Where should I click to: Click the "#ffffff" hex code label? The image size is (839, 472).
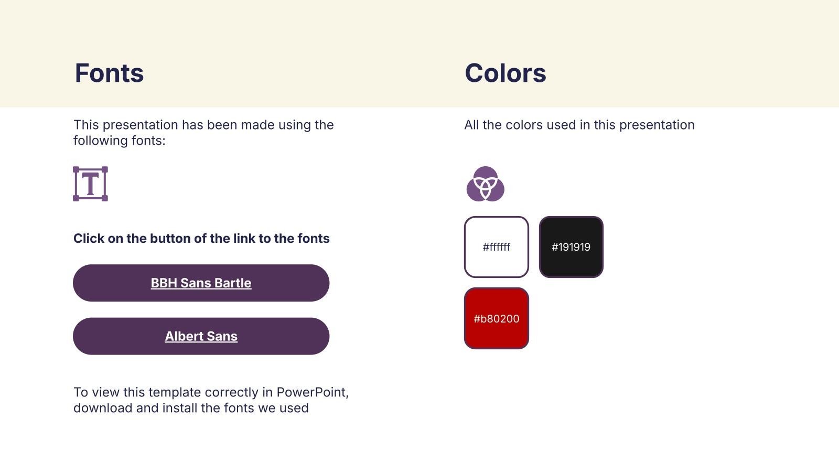click(x=496, y=247)
